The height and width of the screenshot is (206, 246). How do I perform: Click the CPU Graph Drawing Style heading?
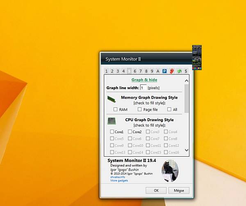pos(149,120)
